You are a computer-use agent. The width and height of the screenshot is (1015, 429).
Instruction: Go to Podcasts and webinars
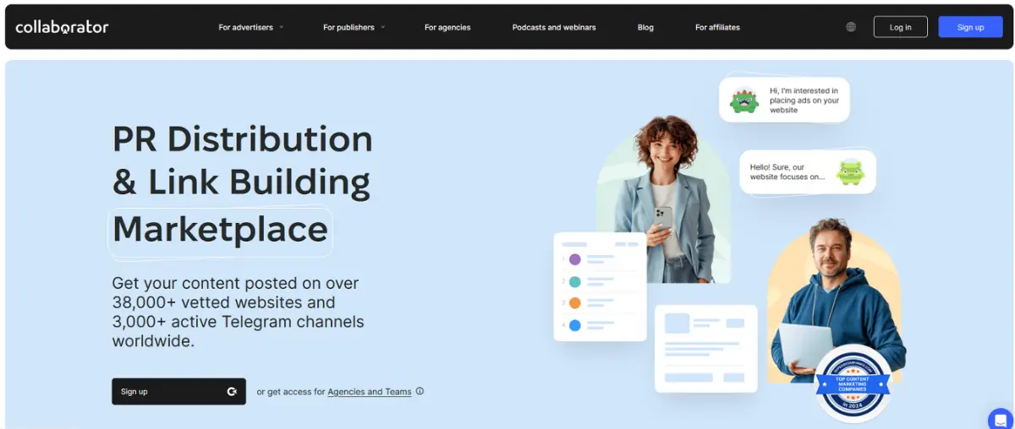554,27
